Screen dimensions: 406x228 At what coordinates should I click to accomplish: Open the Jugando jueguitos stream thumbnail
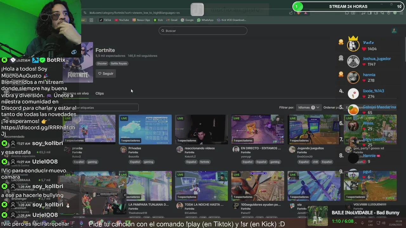314,129
